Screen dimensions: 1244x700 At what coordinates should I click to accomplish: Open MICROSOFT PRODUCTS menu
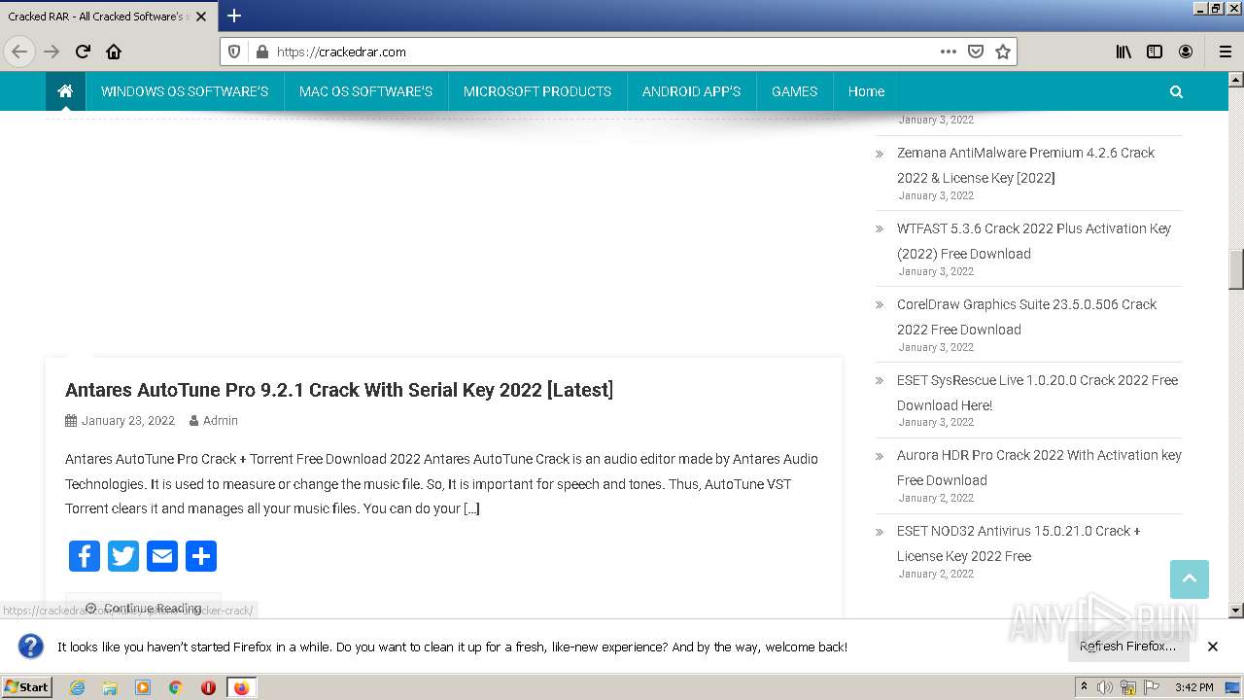(x=537, y=91)
